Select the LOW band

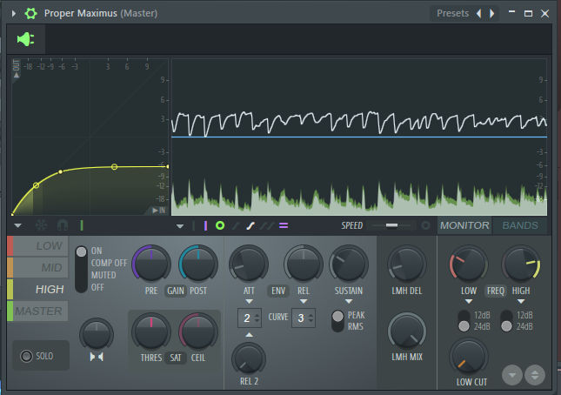37,246
